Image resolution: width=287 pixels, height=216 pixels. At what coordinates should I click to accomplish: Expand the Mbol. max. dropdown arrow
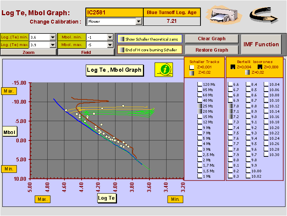[110, 45]
